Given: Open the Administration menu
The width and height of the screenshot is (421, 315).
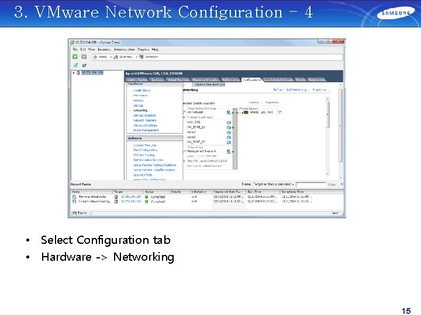Looking at the screenshot, I should (125, 49).
